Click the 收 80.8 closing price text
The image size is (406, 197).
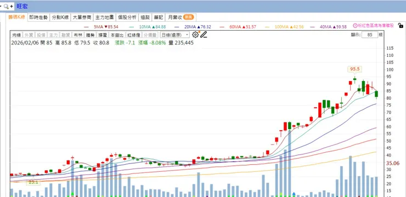pos(101,43)
